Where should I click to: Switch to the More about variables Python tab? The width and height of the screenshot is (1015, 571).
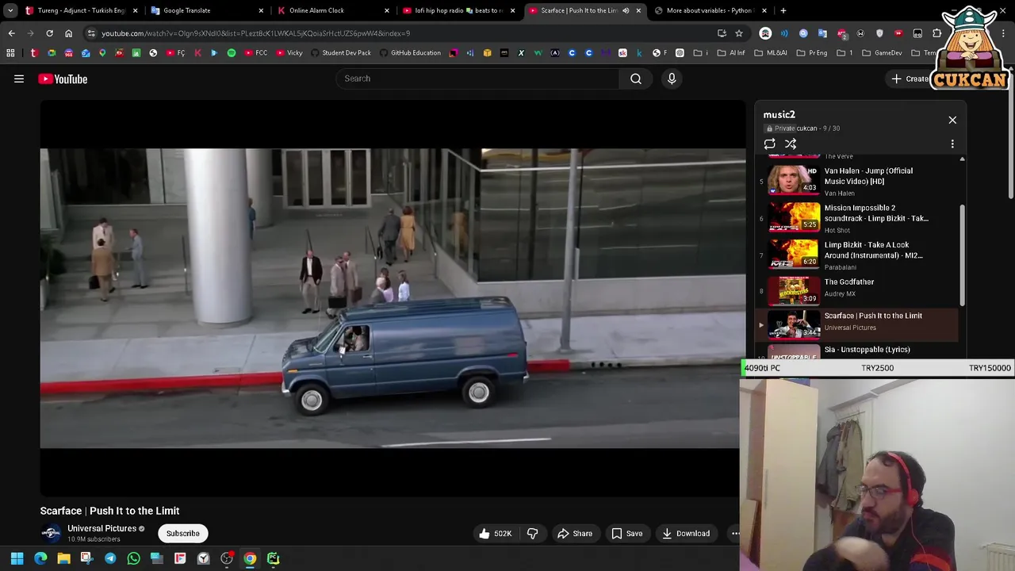(x=709, y=10)
